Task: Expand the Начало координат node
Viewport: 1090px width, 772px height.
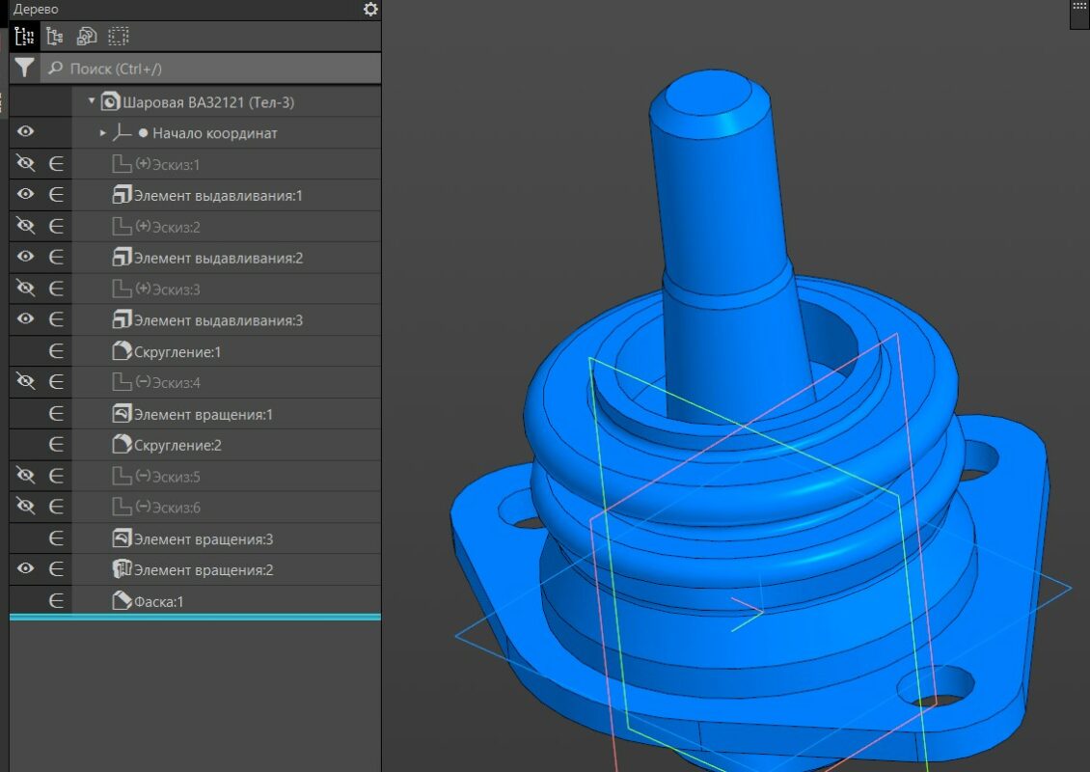Action: pyautogui.click(x=103, y=133)
